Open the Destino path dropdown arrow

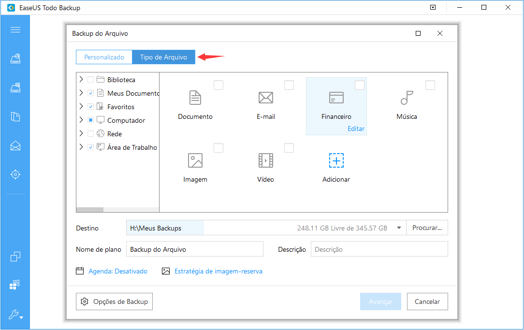pyautogui.click(x=399, y=228)
